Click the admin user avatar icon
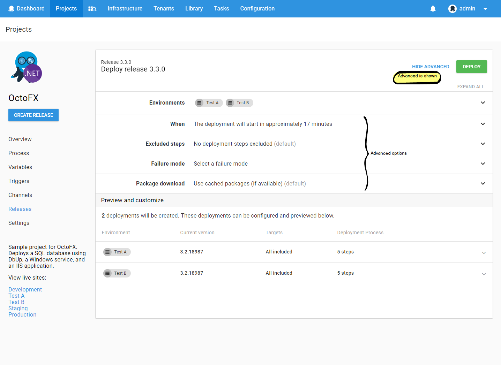The image size is (501, 365). click(x=452, y=8)
